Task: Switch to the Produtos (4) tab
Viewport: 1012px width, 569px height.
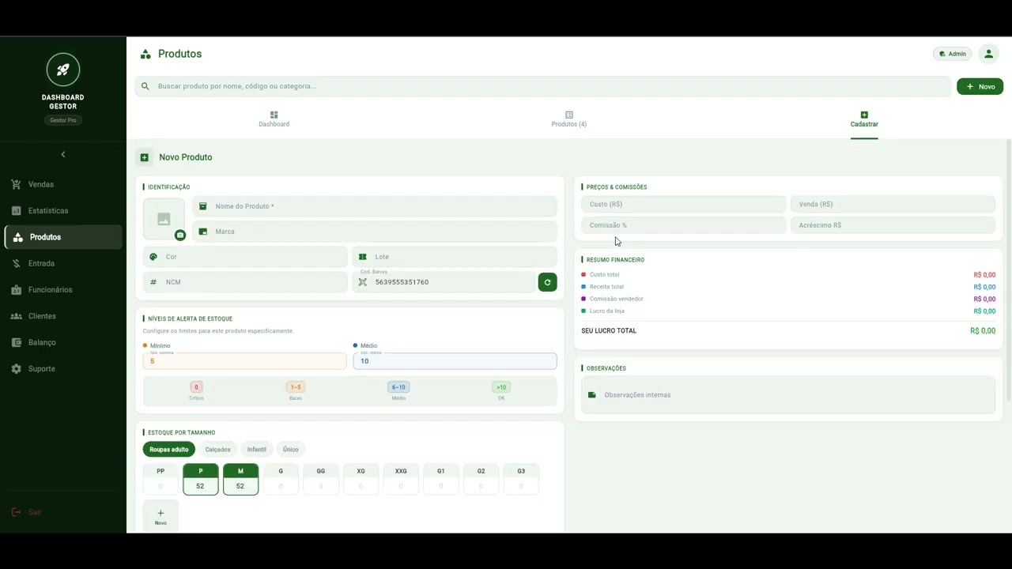Action: pos(569,119)
